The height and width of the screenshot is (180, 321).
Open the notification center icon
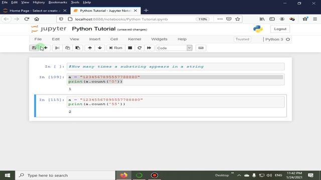pyautogui.click(x=310, y=175)
